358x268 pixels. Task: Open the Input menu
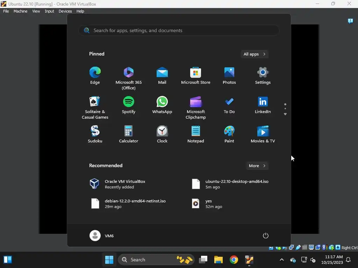click(49, 11)
